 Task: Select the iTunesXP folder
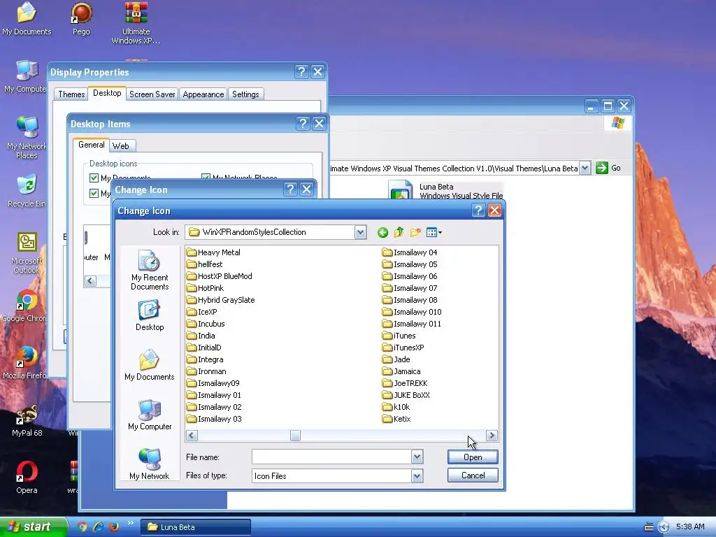pyautogui.click(x=403, y=348)
